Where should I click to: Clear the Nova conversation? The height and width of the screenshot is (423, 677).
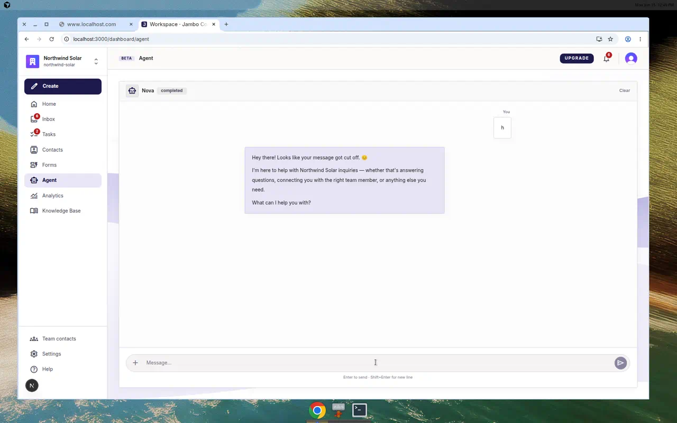(625, 90)
